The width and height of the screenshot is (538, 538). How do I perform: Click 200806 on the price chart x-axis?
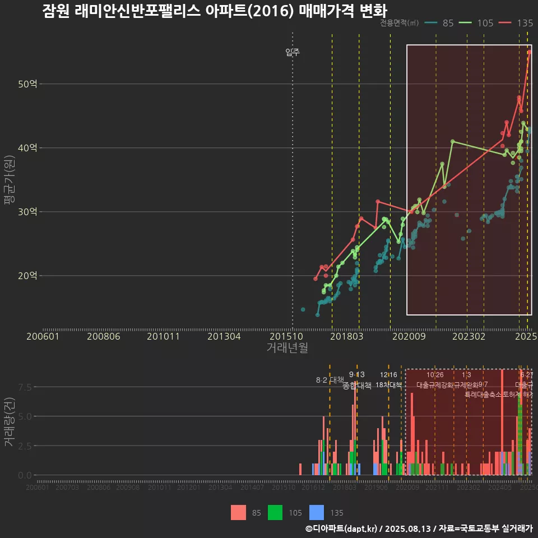tap(104, 336)
